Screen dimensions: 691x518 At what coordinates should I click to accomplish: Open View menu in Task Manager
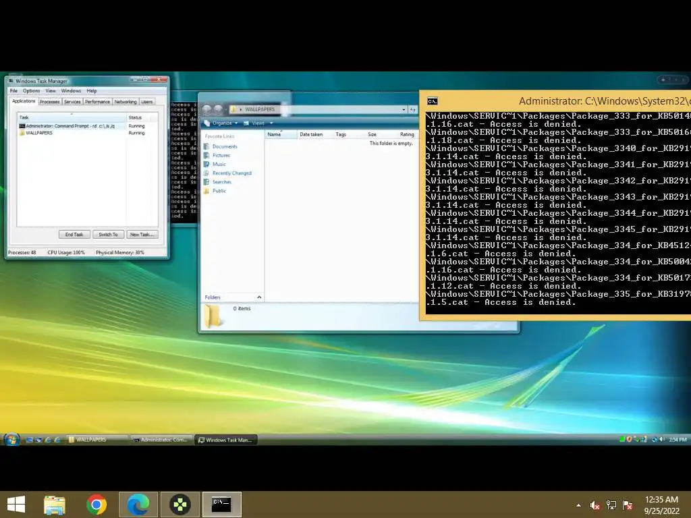[51, 91]
